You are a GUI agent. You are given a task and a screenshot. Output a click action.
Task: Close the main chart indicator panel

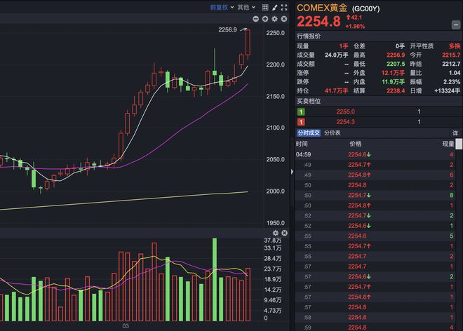coord(284,19)
